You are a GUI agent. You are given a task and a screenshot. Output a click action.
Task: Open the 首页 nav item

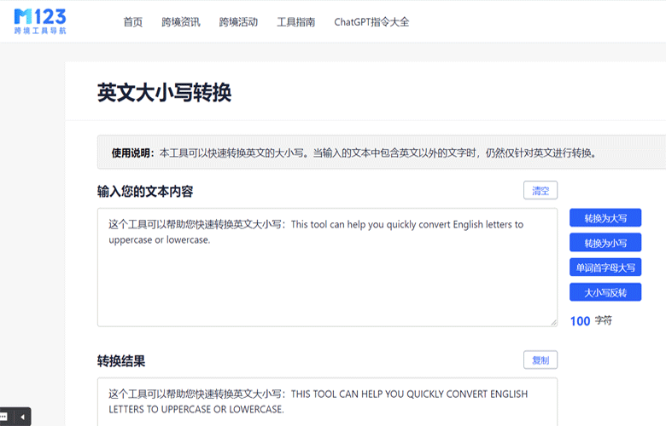(132, 22)
